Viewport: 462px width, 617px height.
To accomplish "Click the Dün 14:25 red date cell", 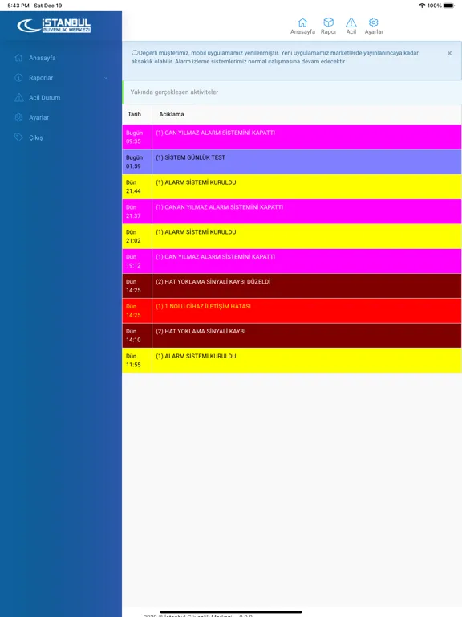I will click(137, 310).
